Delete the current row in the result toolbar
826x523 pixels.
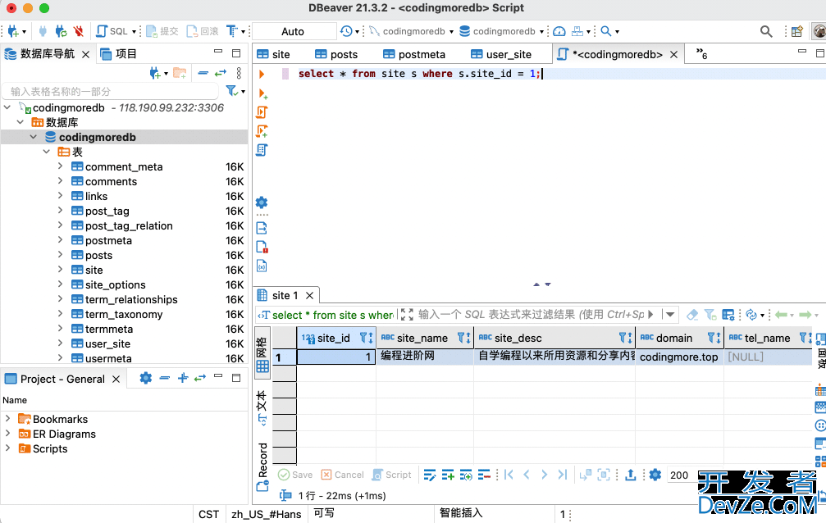pyautogui.click(x=484, y=475)
